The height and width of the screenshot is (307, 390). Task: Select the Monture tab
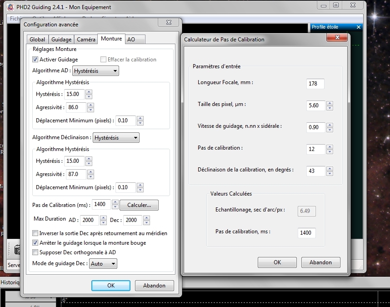[x=111, y=39]
